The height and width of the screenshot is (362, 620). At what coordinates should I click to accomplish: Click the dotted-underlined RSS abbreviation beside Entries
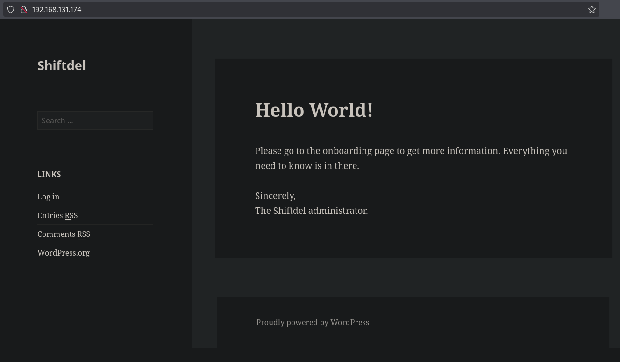click(71, 215)
